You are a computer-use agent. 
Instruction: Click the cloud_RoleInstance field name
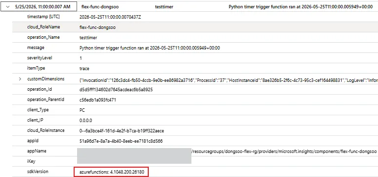pyautogui.click(x=46, y=130)
